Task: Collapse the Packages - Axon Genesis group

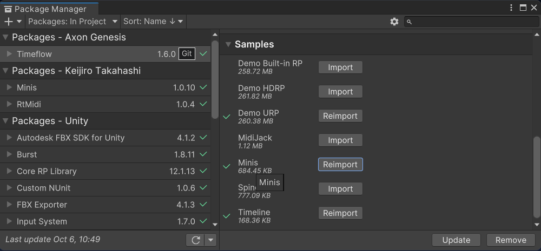Action: [5, 37]
